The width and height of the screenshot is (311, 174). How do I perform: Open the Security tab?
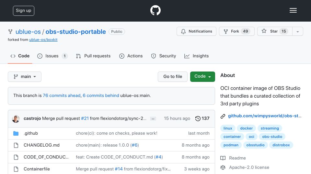163,56
